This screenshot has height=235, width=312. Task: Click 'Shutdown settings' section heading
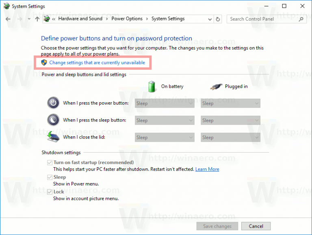click(x=61, y=153)
